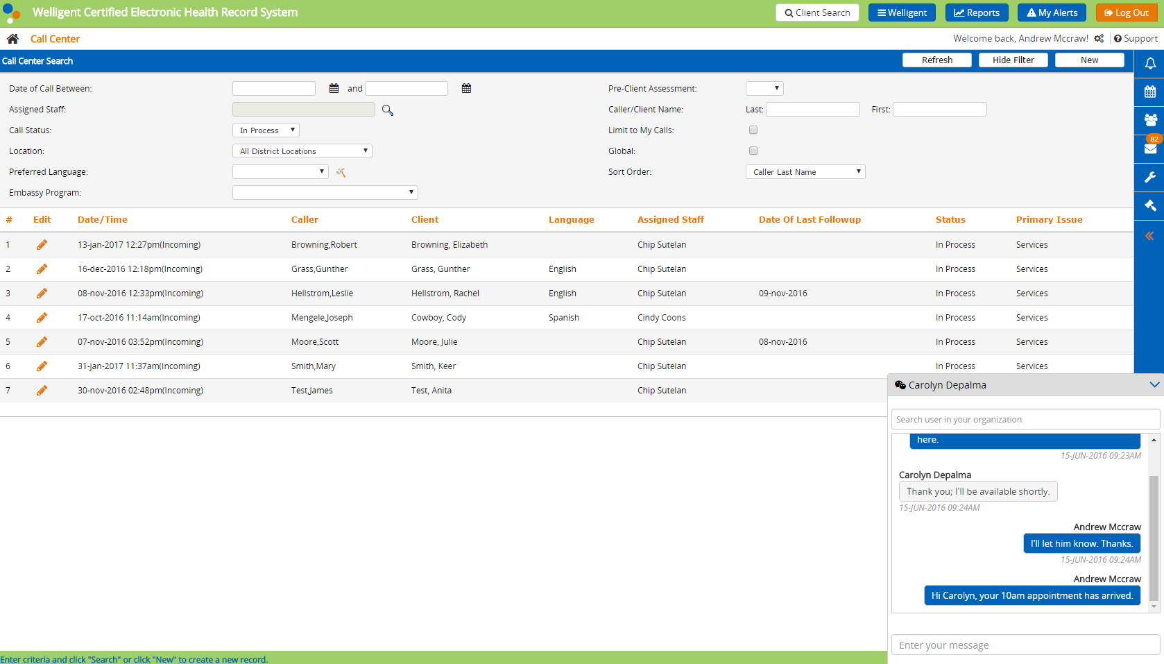1164x664 pixels.
Task: Enable the Limit to My Calls checkbox
Action: pyautogui.click(x=753, y=130)
